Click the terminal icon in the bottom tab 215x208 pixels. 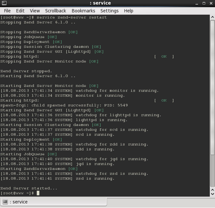5,202
